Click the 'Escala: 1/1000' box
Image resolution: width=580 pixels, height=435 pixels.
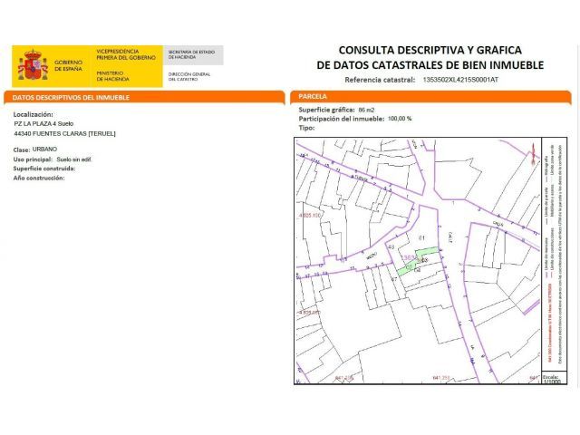click(554, 379)
